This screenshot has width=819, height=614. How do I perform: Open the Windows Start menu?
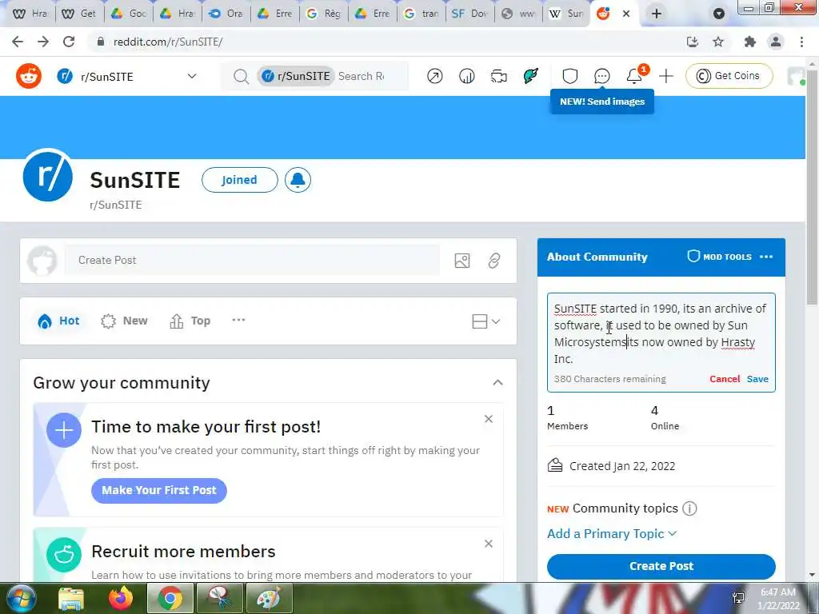[20, 598]
